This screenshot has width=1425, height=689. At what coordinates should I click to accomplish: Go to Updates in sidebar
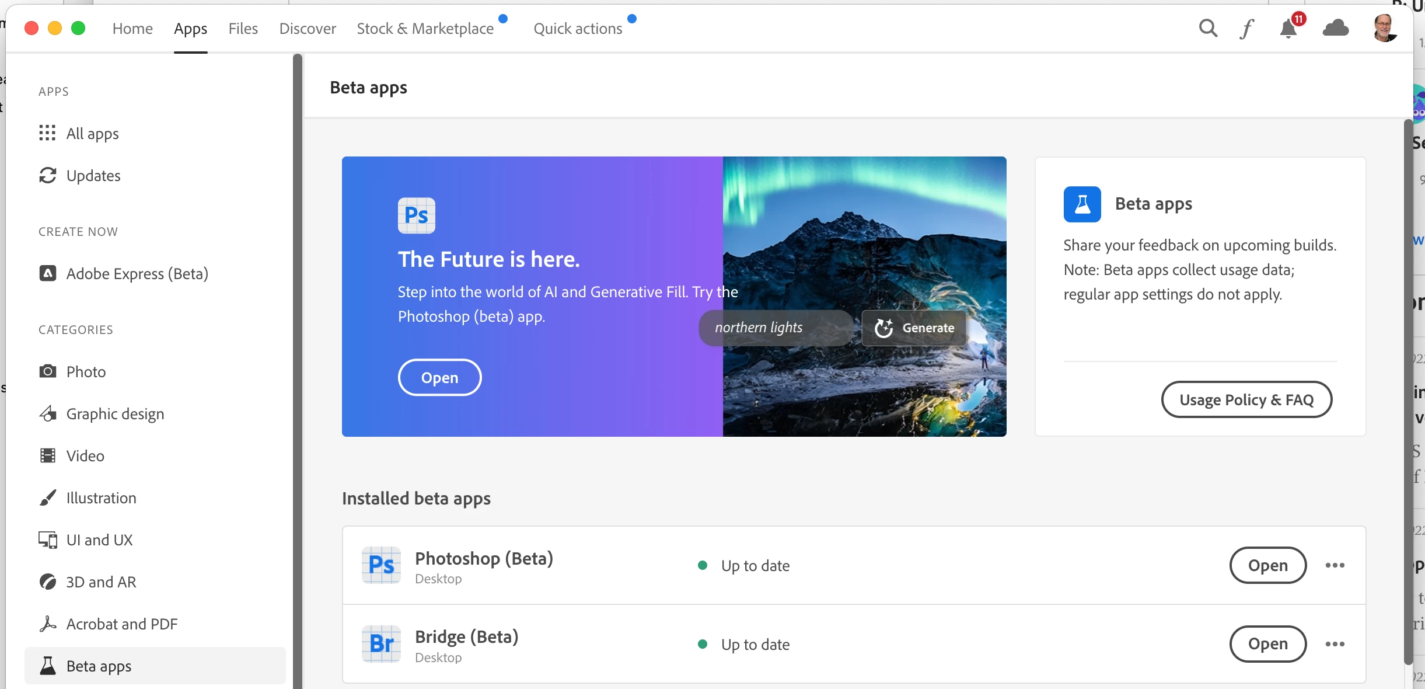tap(93, 176)
